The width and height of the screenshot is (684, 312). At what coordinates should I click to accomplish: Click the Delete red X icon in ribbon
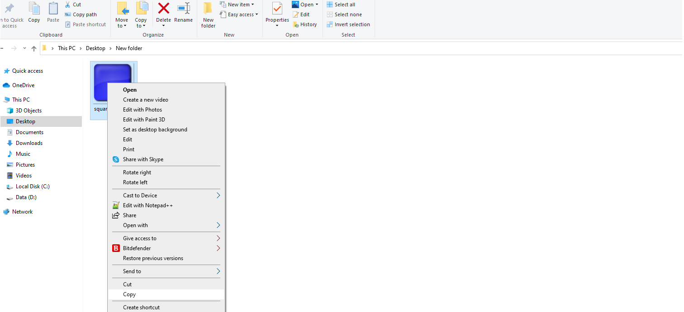pyautogui.click(x=163, y=9)
